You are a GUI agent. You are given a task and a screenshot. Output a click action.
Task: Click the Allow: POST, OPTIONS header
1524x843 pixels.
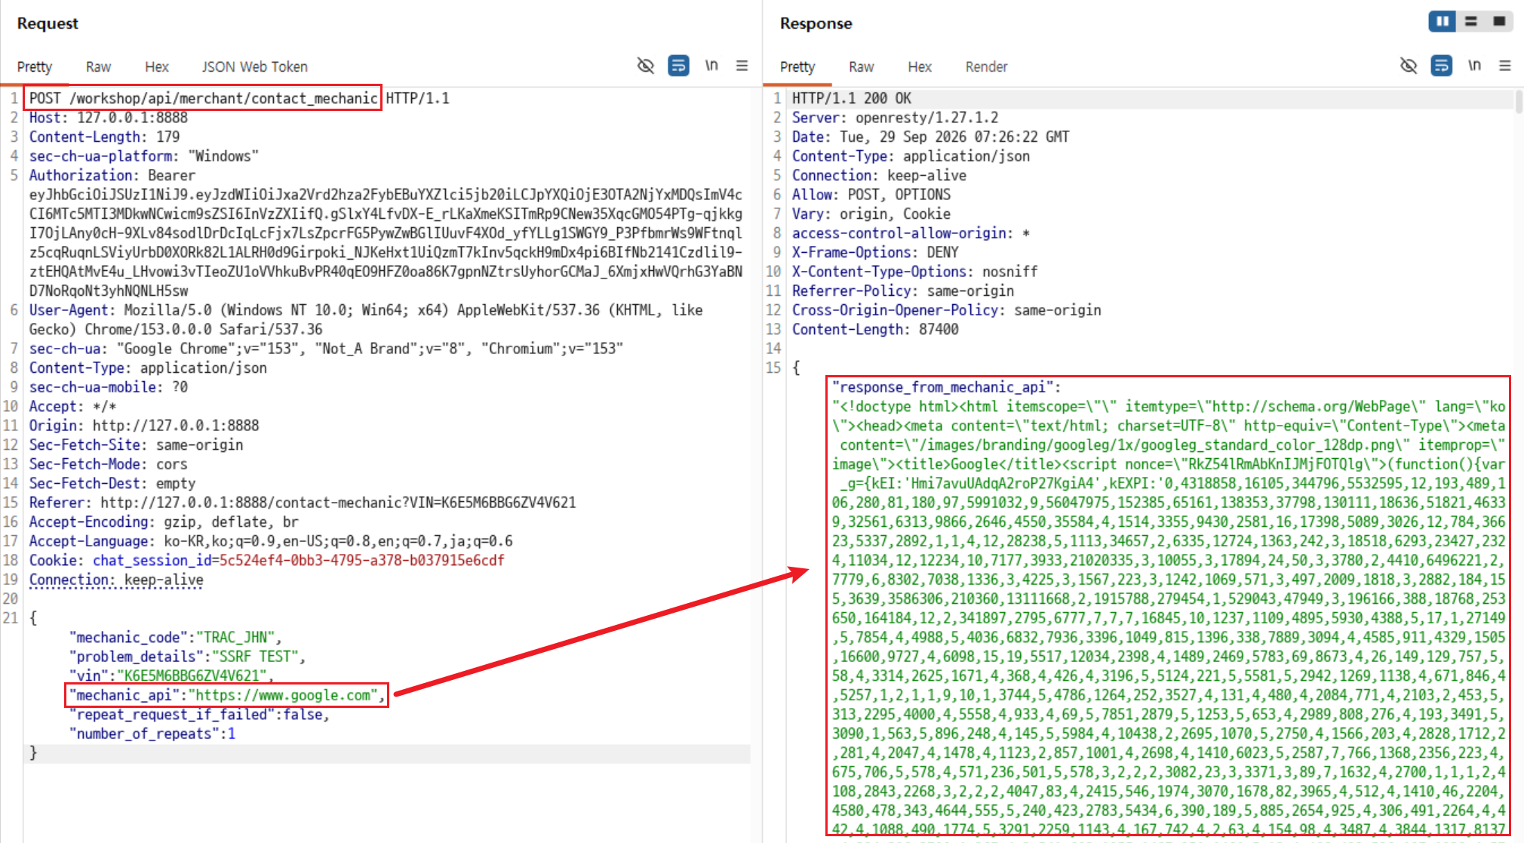871,195
